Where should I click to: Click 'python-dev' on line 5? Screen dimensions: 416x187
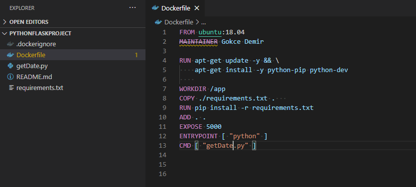[x=329, y=70]
